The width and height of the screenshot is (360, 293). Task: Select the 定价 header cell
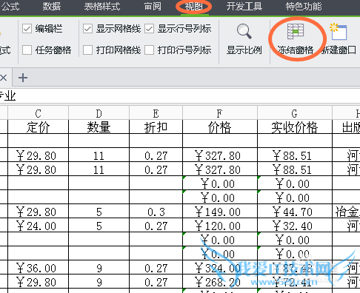coord(38,127)
